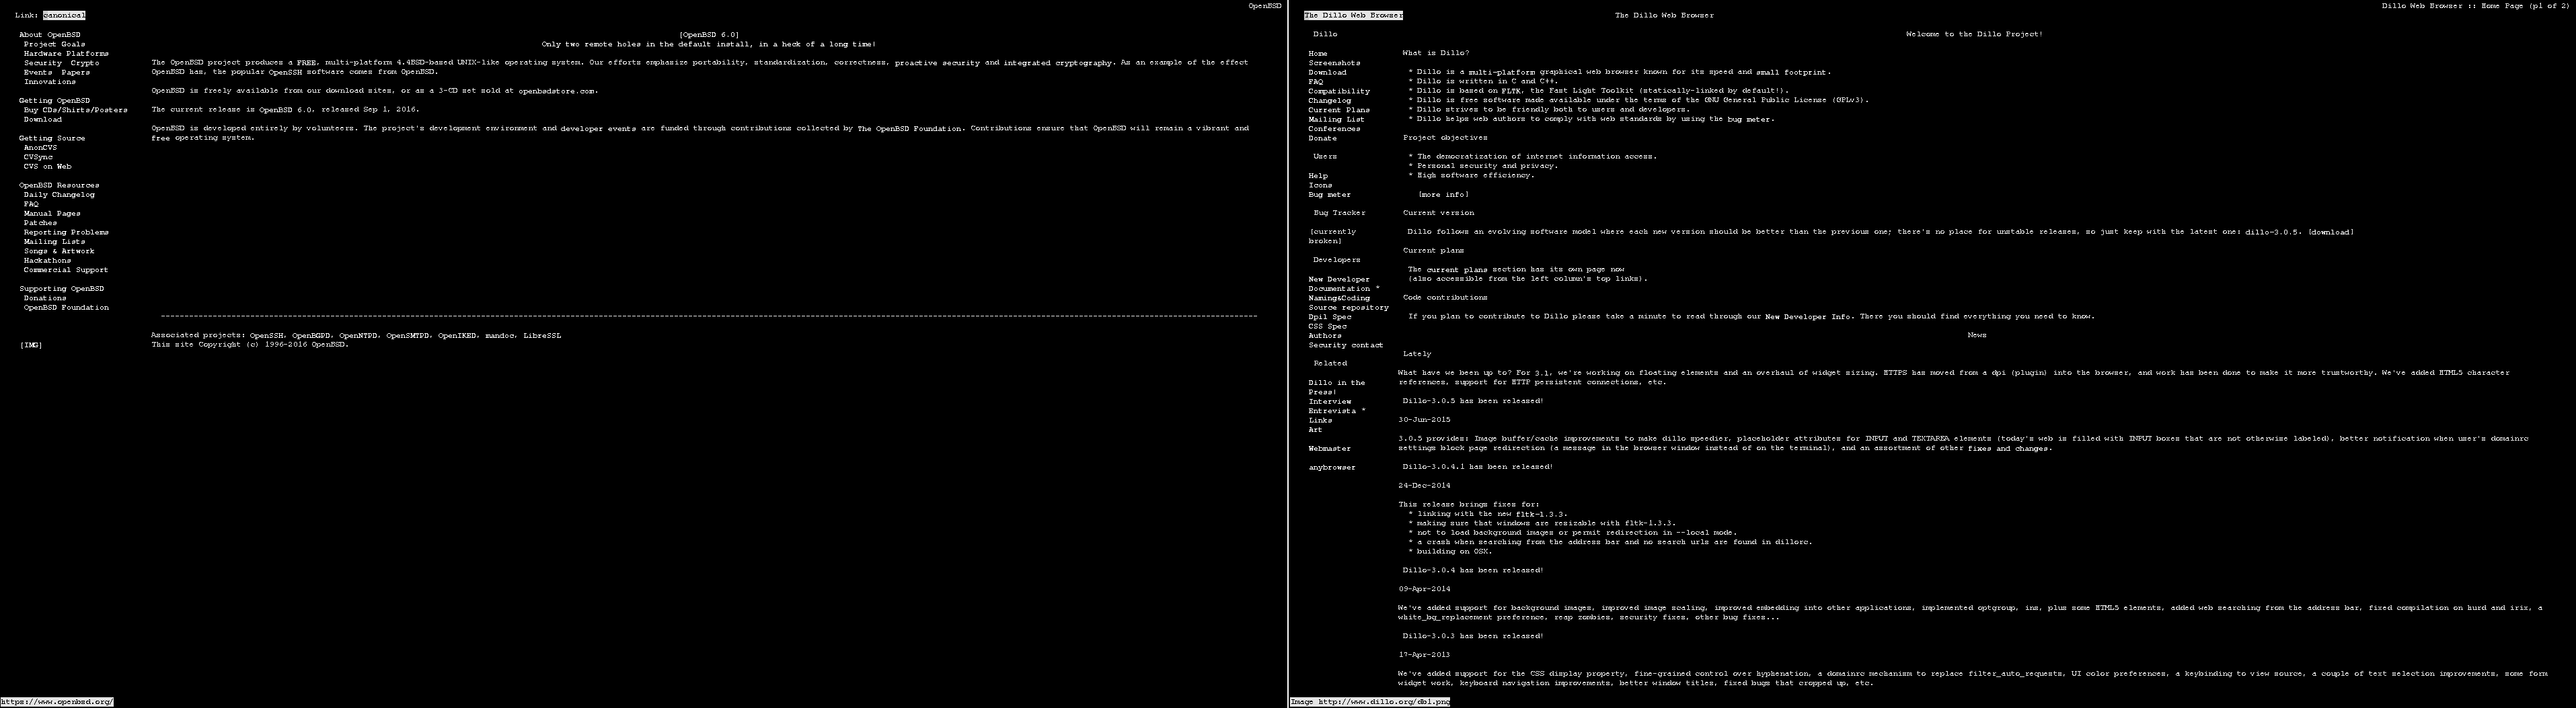Open the Daily Changelog link
Image resolution: width=2576 pixels, height=708 pixels.
pyautogui.click(x=60, y=195)
